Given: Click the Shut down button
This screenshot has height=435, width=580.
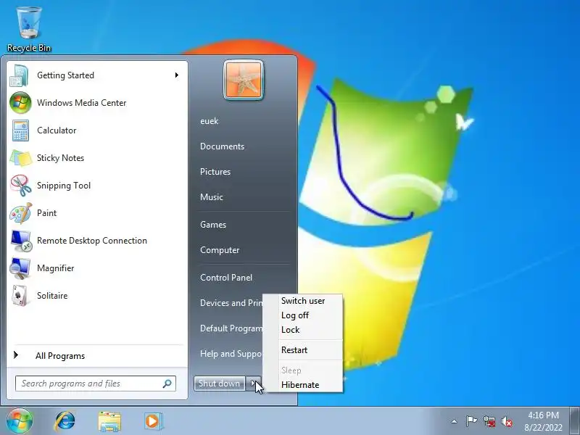Looking at the screenshot, I should coord(220,384).
